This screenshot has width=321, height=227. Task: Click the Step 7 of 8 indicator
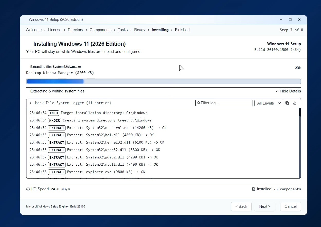(x=291, y=30)
